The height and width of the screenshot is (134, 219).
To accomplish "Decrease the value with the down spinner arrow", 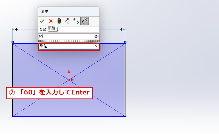I will (96, 38).
